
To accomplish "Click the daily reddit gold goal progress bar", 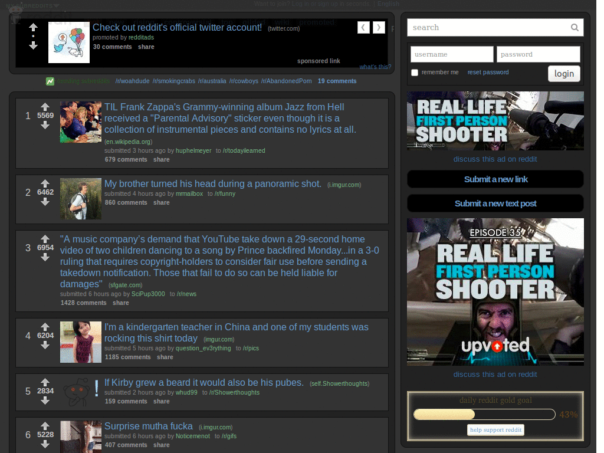I will (x=484, y=415).
